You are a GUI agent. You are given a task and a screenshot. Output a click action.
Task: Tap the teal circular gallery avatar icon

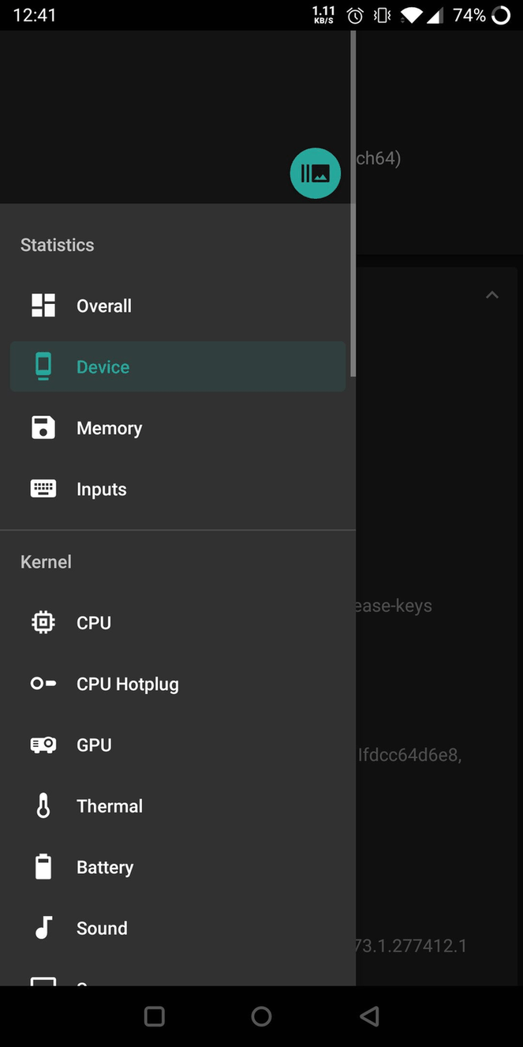point(315,173)
